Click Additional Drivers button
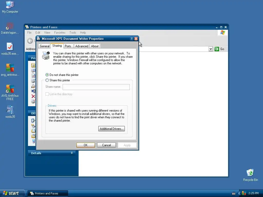263x197 pixels. tap(111, 129)
